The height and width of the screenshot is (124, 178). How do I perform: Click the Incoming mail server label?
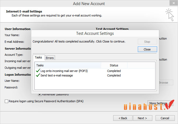[x=18, y=61]
